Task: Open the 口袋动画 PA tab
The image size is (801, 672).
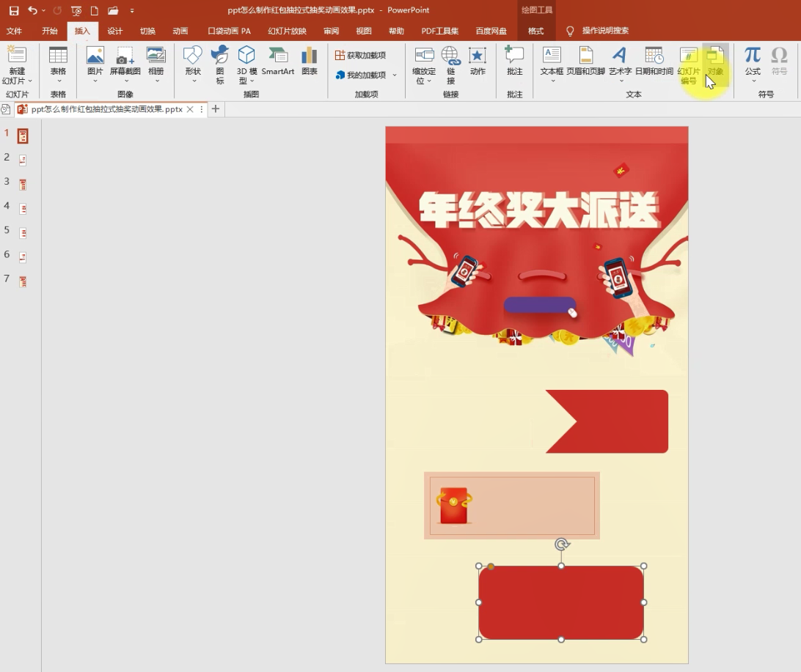Action: (229, 31)
